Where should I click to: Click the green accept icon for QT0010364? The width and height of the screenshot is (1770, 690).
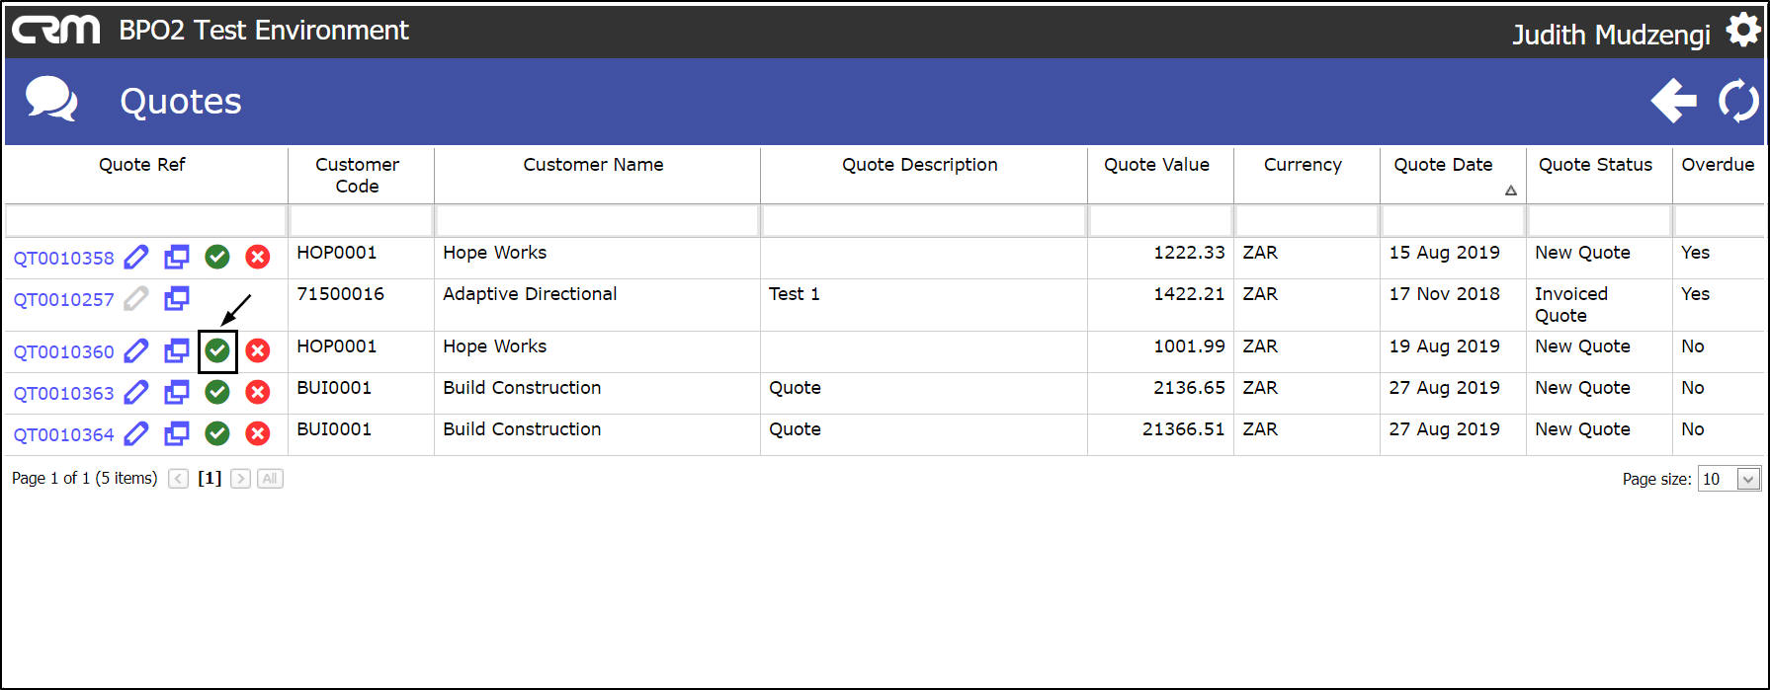(217, 433)
